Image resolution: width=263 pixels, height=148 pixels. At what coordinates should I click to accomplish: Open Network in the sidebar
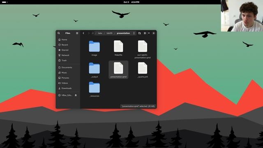pyautogui.click(x=68, y=55)
